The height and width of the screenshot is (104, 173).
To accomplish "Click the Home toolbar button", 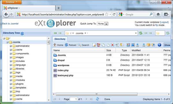I will [x=58, y=45].
